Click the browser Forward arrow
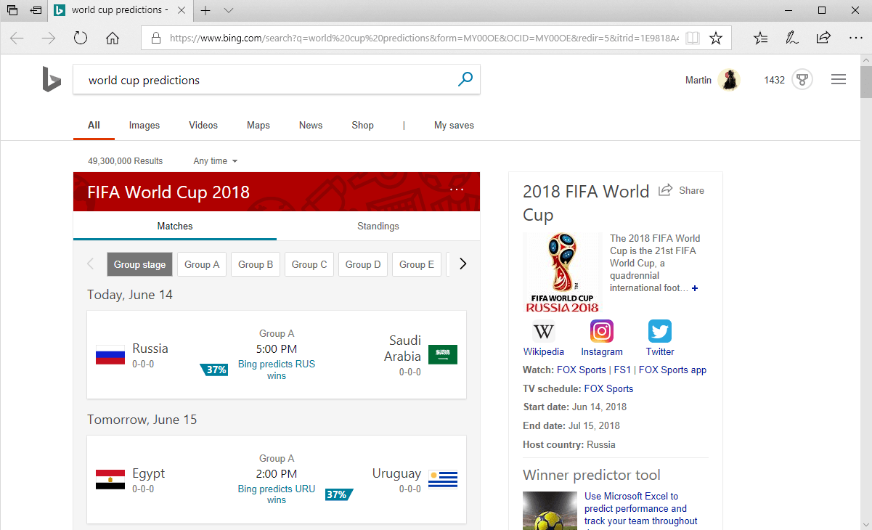The width and height of the screenshot is (872, 530). (x=49, y=38)
